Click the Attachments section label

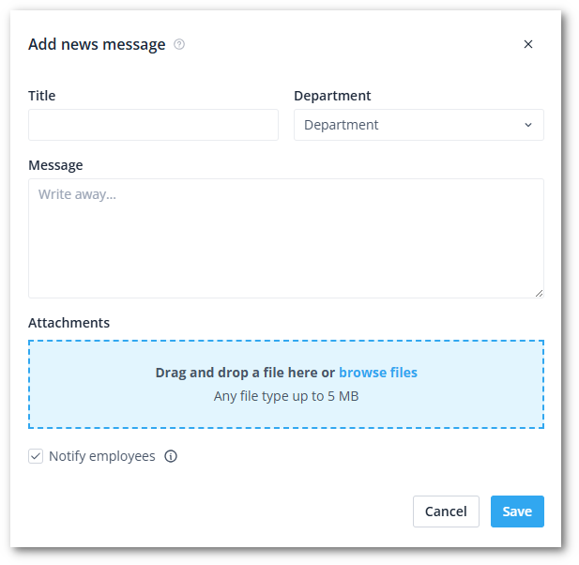[x=69, y=323]
